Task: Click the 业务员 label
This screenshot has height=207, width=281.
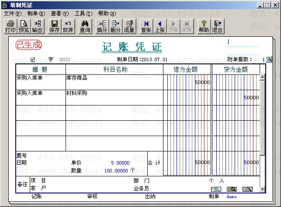Action: pyautogui.click(x=141, y=188)
